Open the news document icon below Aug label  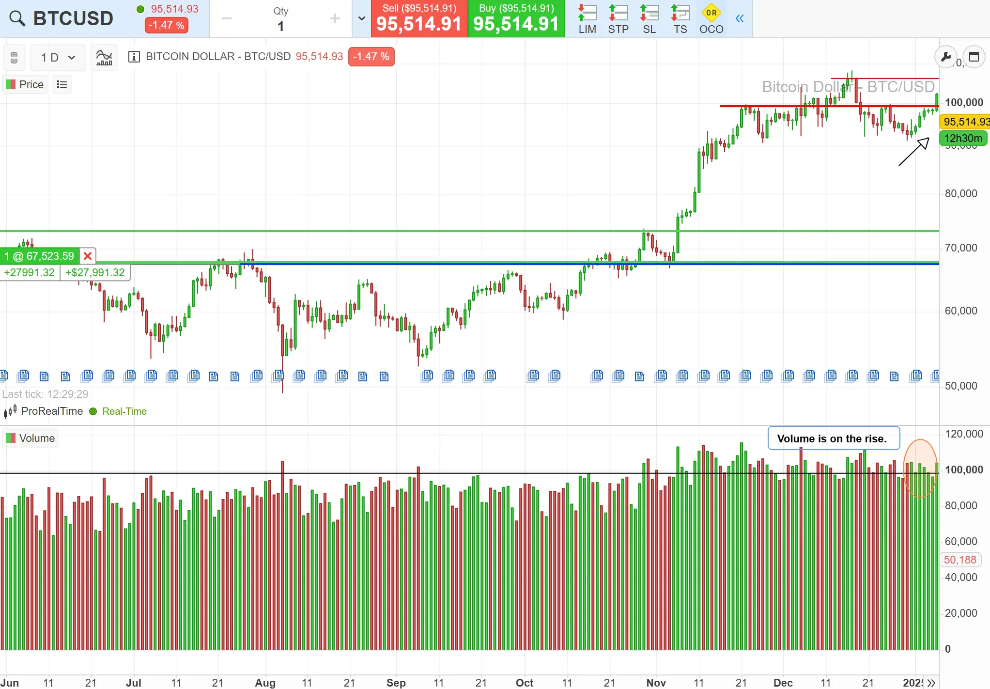tap(257, 376)
